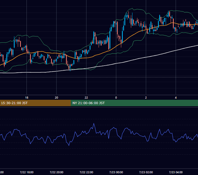Image resolution: width=198 pixels, height=175 pixels.
Task: Click the "4" hour label on the price chart axis
Action: pyautogui.click(x=176, y=98)
